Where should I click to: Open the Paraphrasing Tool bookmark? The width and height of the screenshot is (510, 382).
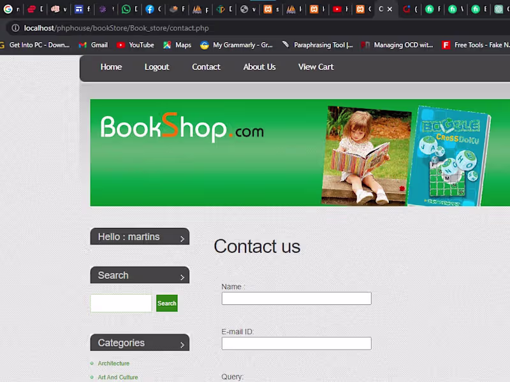click(x=317, y=45)
